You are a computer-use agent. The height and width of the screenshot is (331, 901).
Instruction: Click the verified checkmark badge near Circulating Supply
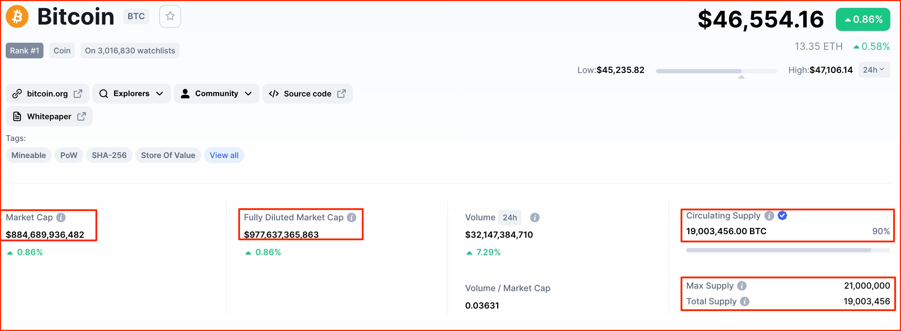(x=782, y=216)
